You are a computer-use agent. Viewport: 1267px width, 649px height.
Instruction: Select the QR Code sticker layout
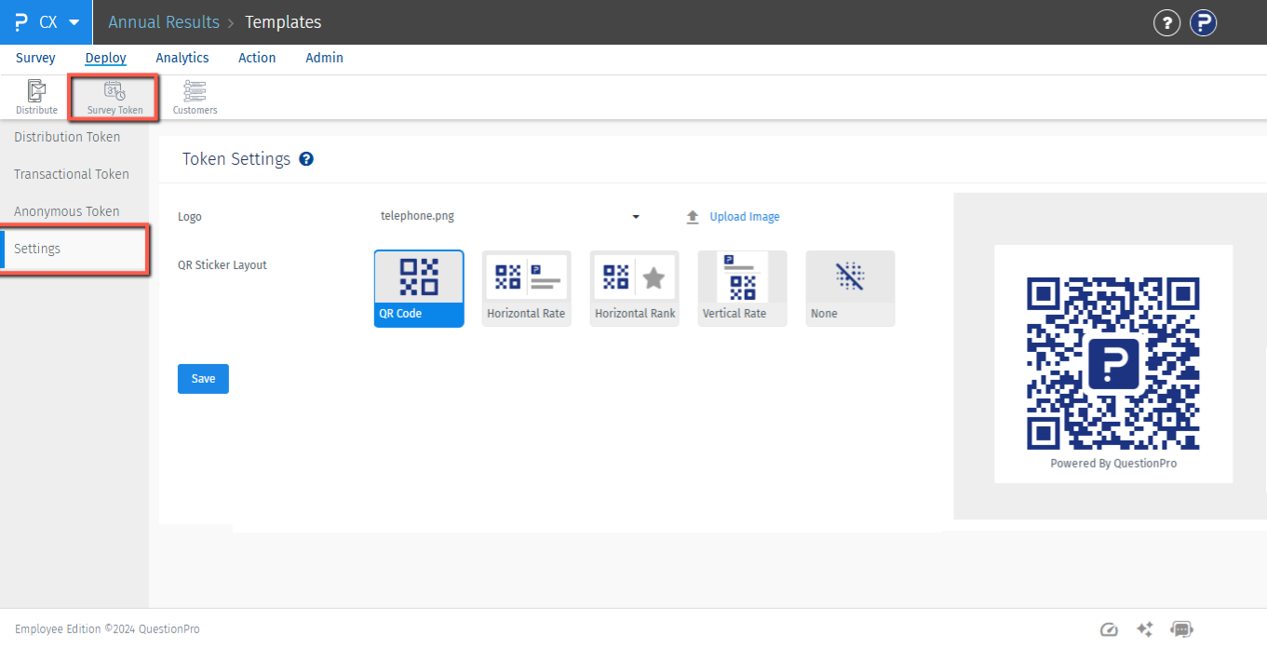pos(419,289)
